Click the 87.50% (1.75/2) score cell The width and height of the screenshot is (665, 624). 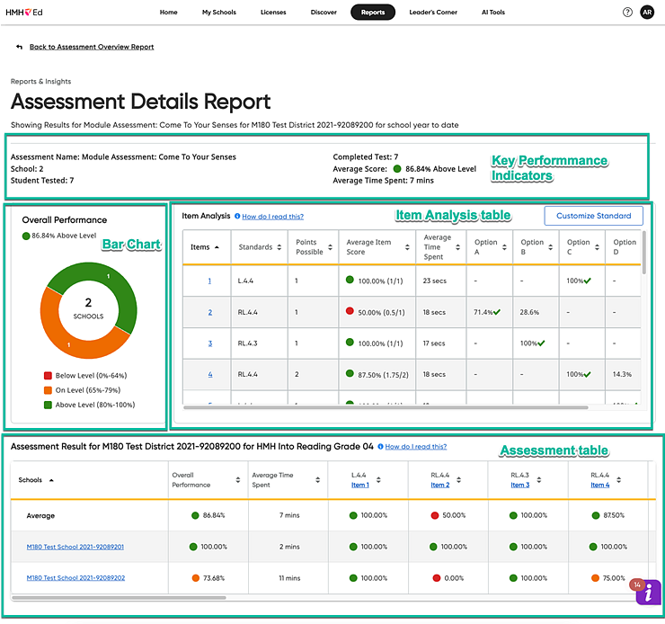click(377, 375)
